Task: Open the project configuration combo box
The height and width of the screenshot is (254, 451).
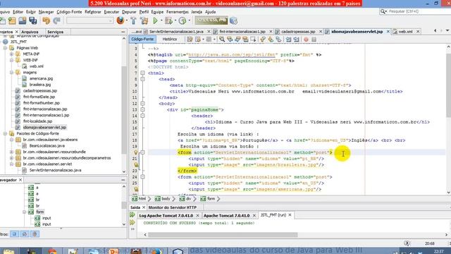Action: (x=89, y=20)
